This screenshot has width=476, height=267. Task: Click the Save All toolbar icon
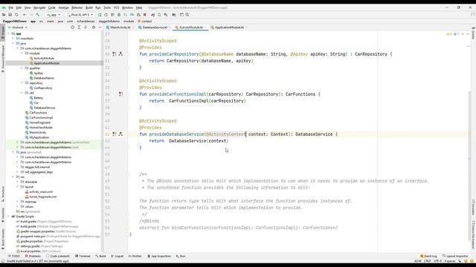[10, 15]
